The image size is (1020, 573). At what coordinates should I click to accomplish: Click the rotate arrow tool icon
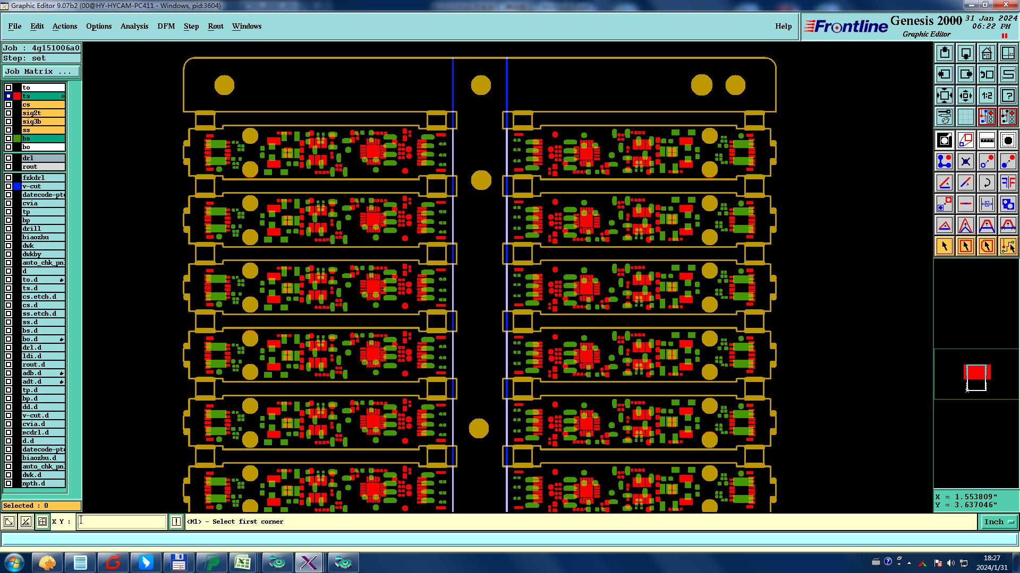click(x=987, y=183)
